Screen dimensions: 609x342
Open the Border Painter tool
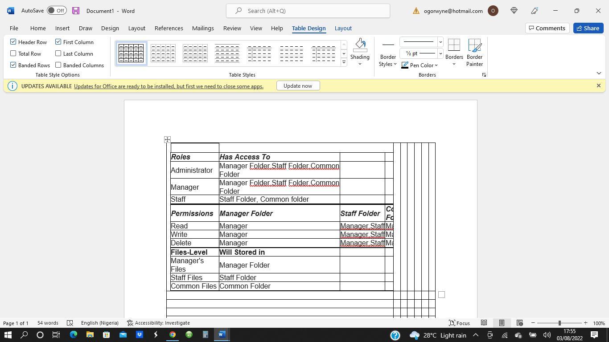point(474,53)
